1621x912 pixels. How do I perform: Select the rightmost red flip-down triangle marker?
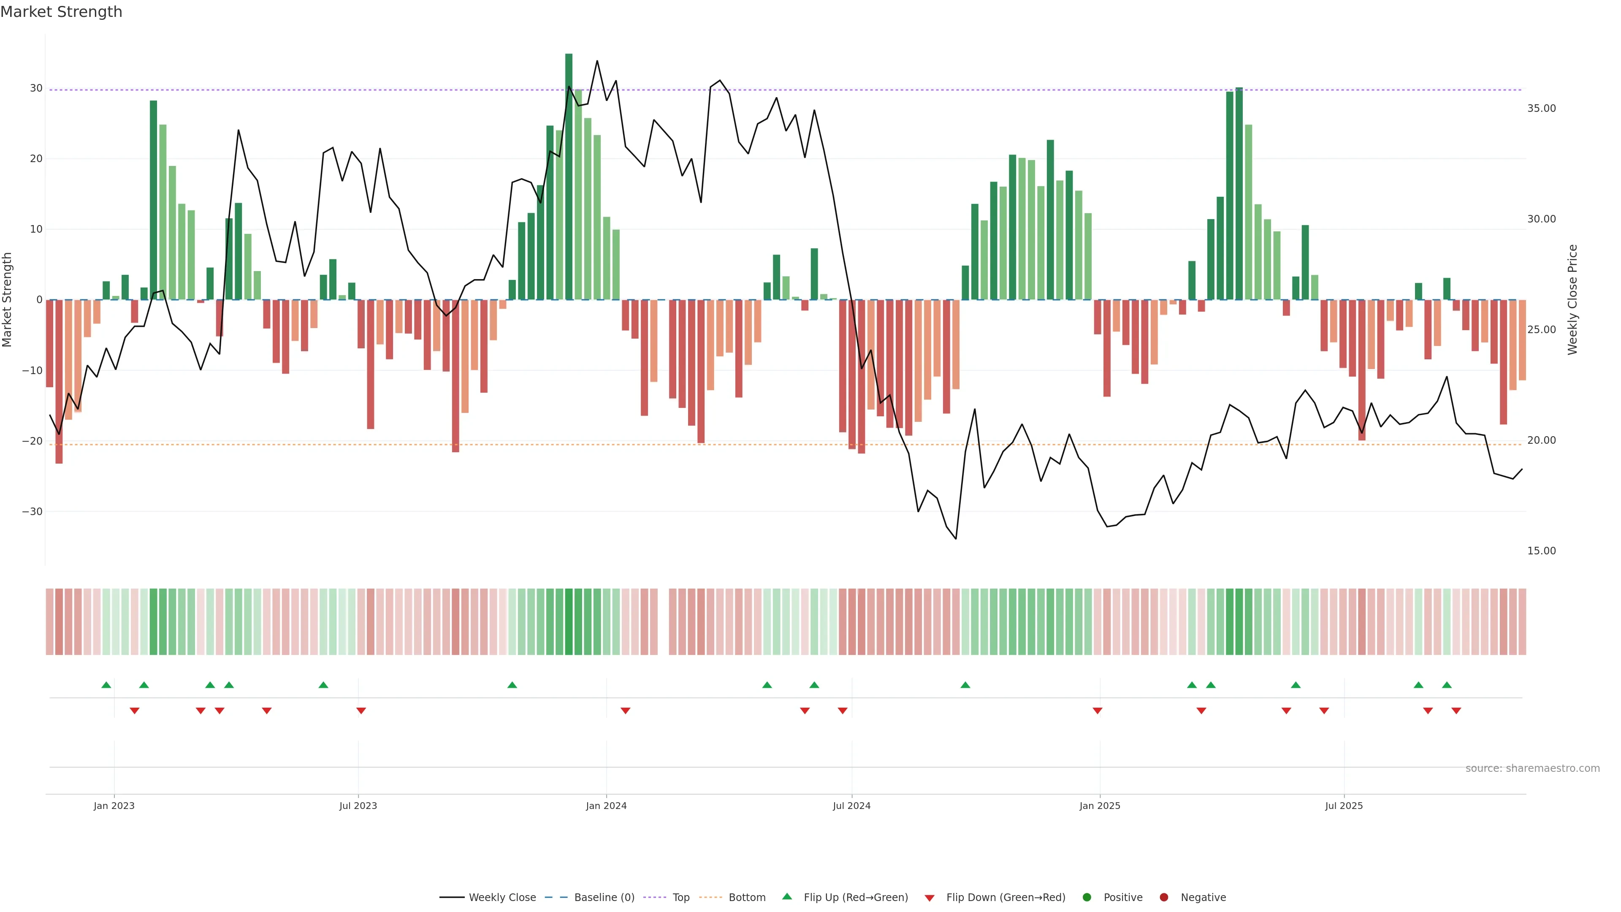[x=1456, y=711]
